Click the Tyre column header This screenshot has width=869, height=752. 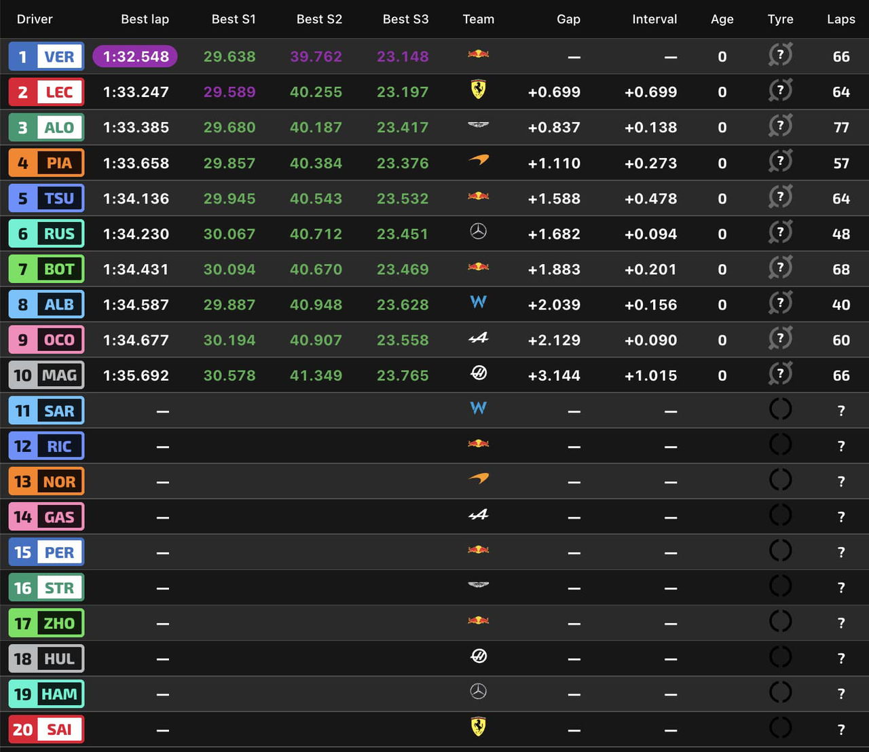[781, 19]
